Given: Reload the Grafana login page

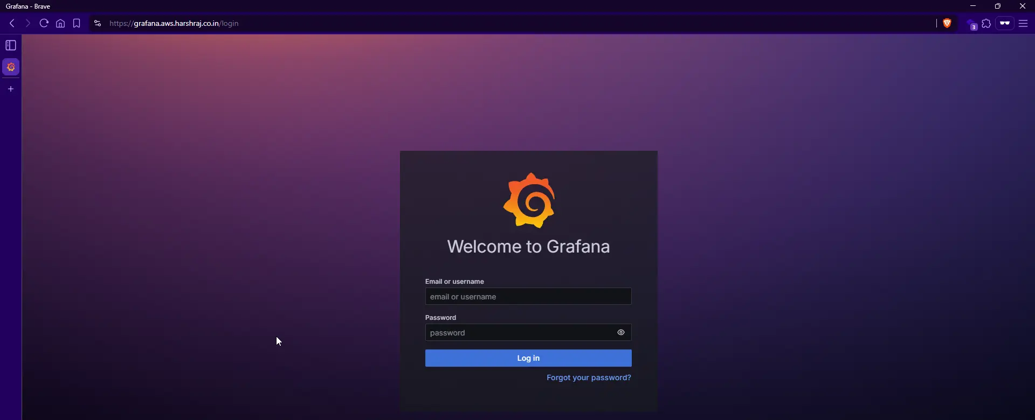Looking at the screenshot, I should pos(44,24).
